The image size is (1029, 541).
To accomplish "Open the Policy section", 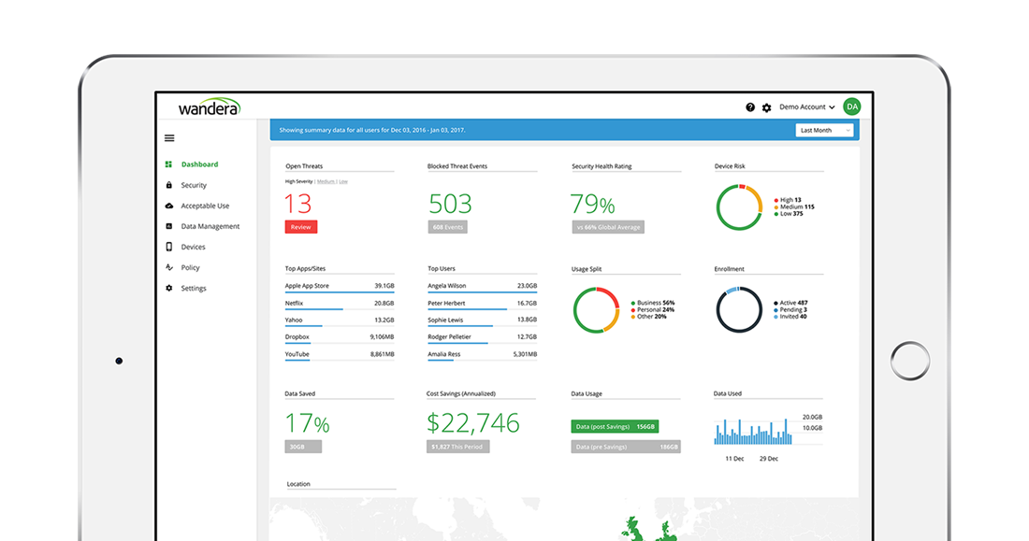I will 190,267.
